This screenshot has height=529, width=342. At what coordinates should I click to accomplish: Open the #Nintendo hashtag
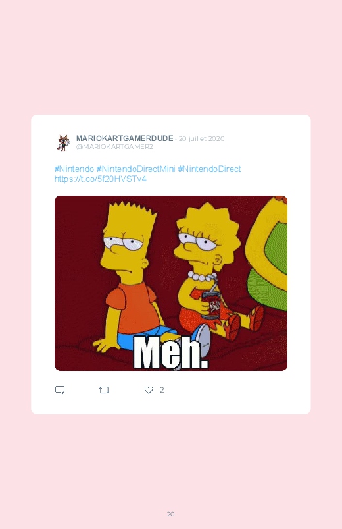coord(74,169)
